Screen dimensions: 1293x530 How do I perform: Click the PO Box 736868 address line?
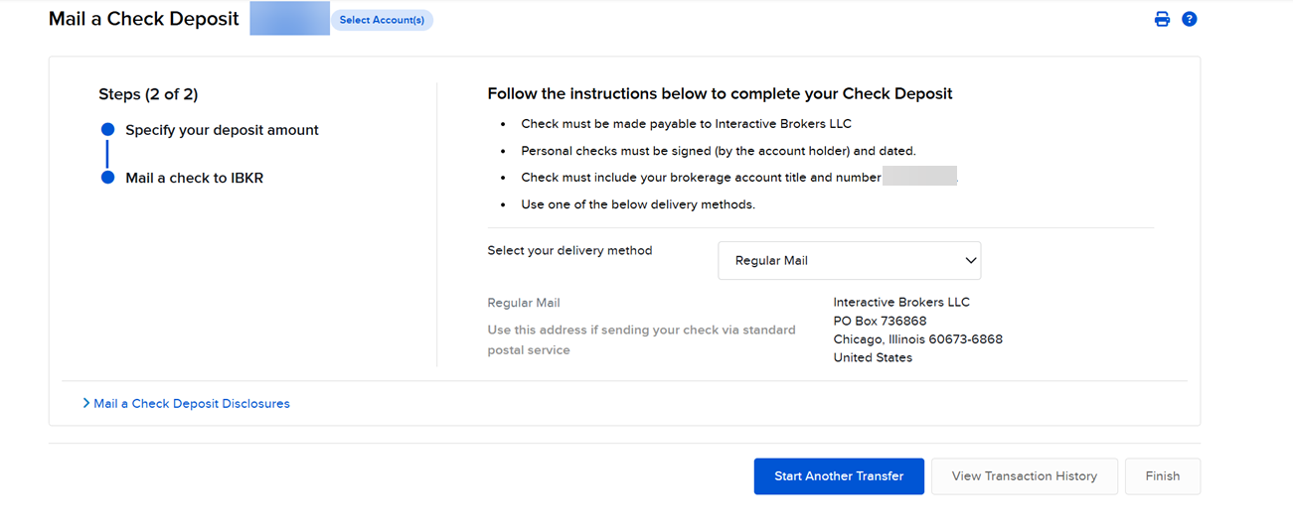[x=880, y=321]
